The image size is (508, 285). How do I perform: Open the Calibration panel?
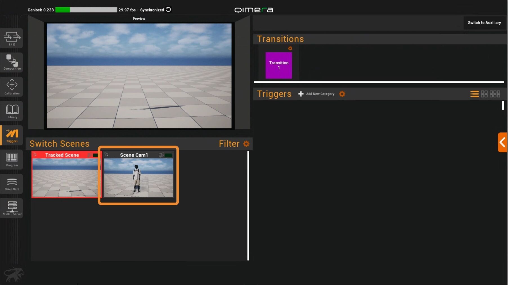pyautogui.click(x=12, y=87)
